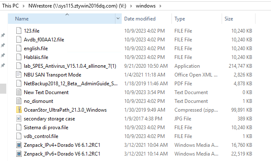Viewport: 271px width, 161px height.
Task: Select NetBackup2018_12_Beta AdminGuide PDF file
Action: pos(71,84)
